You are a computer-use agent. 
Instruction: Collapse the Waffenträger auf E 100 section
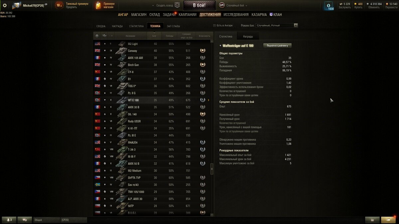pyautogui.click(x=220, y=45)
